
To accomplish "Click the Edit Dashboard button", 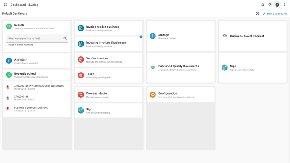I will click(x=275, y=14).
